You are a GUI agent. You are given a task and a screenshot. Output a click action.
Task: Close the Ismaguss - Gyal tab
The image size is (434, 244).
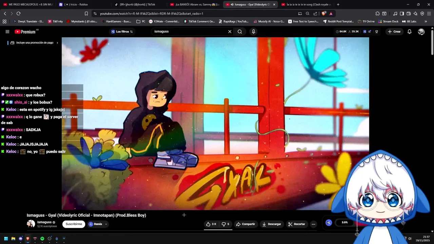pos(274,4)
